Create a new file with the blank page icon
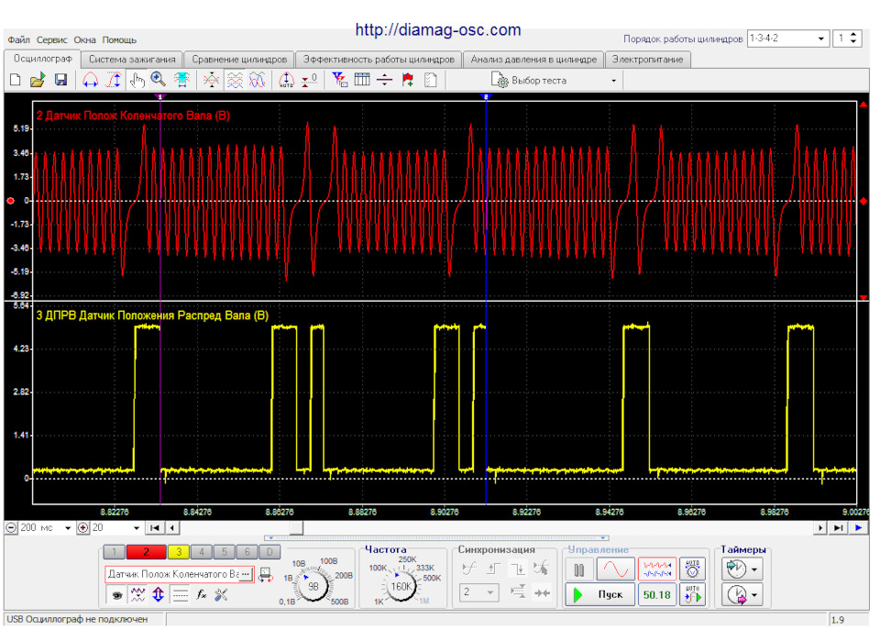Image resolution: width=880 pixels, height=630 pixels. pyautogui.click(x=16, y=81)
